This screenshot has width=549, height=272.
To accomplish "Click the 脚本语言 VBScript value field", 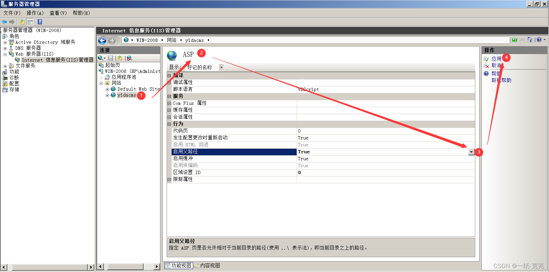I will (x=386, y=89).
